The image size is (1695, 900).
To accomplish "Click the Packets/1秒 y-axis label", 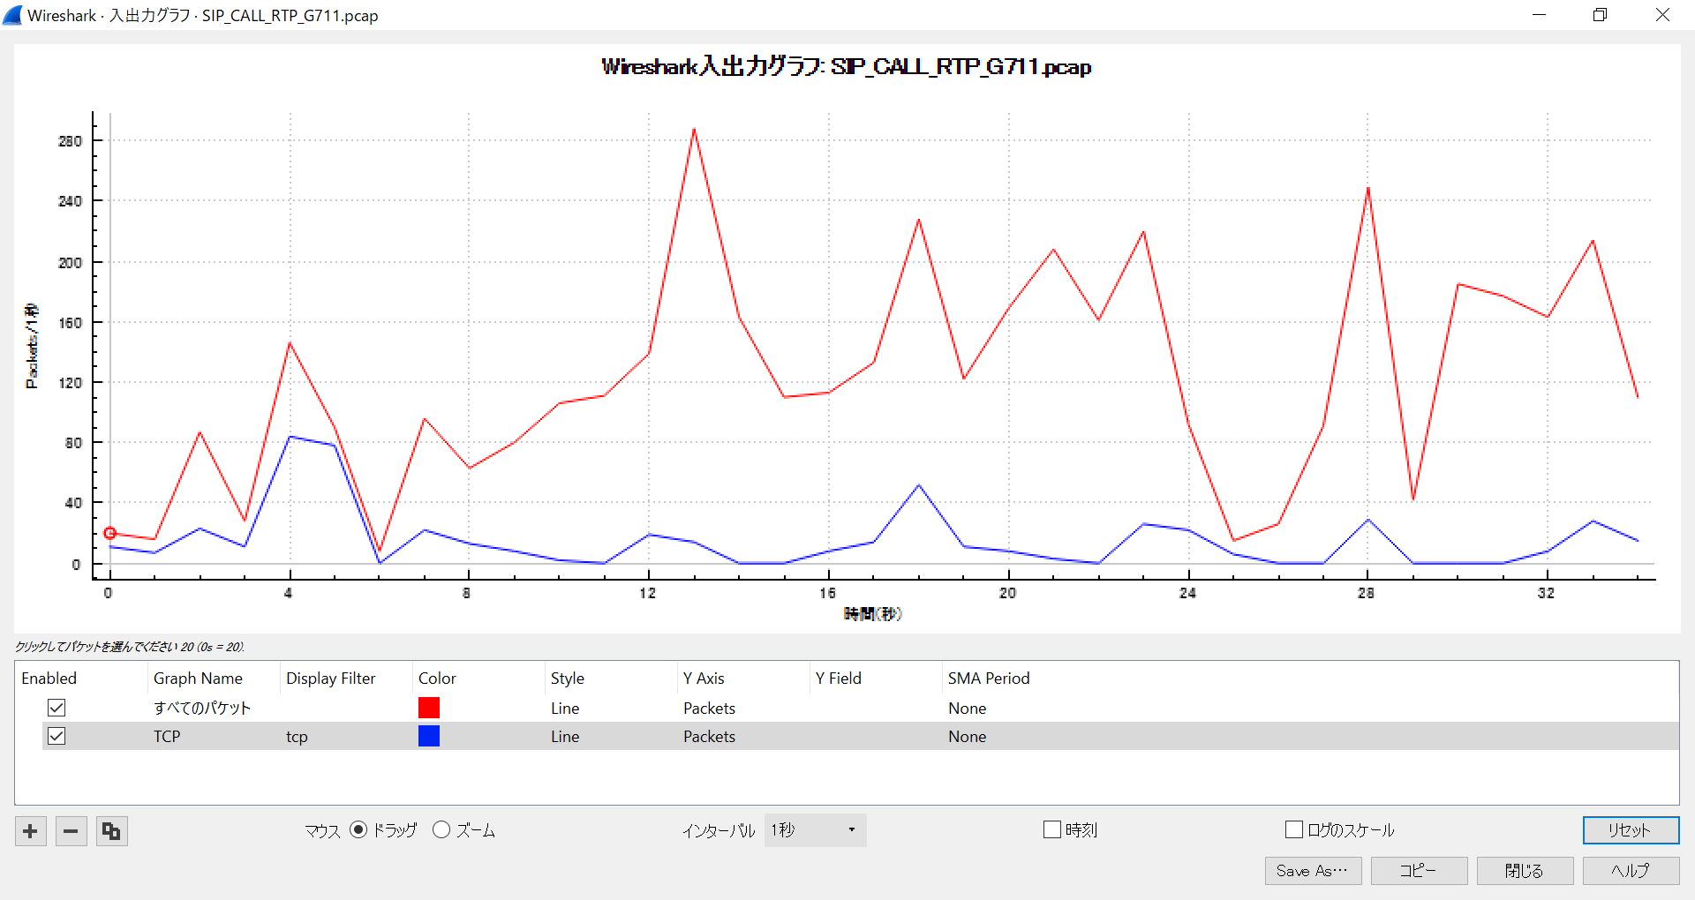I will coord(32,346).
